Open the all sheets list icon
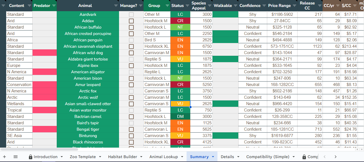This screenshot has height=162, width=364. tap(16, 157)
